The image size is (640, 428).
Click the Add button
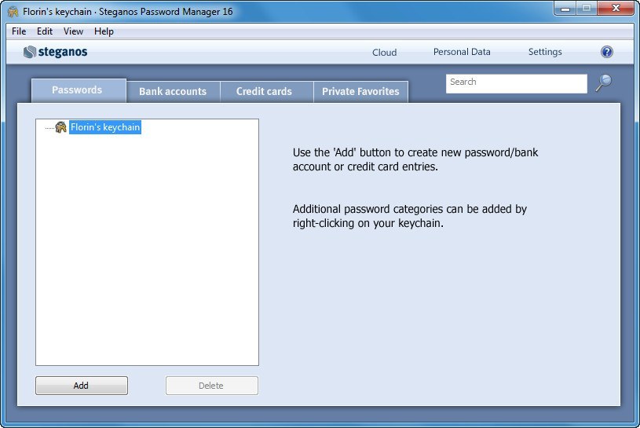tap(82, 386)
